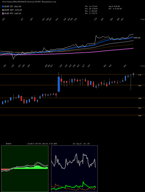Viewport: 145px width, 192px height.
Task: Click the 162 price level label
Action: tap(139, 86)
